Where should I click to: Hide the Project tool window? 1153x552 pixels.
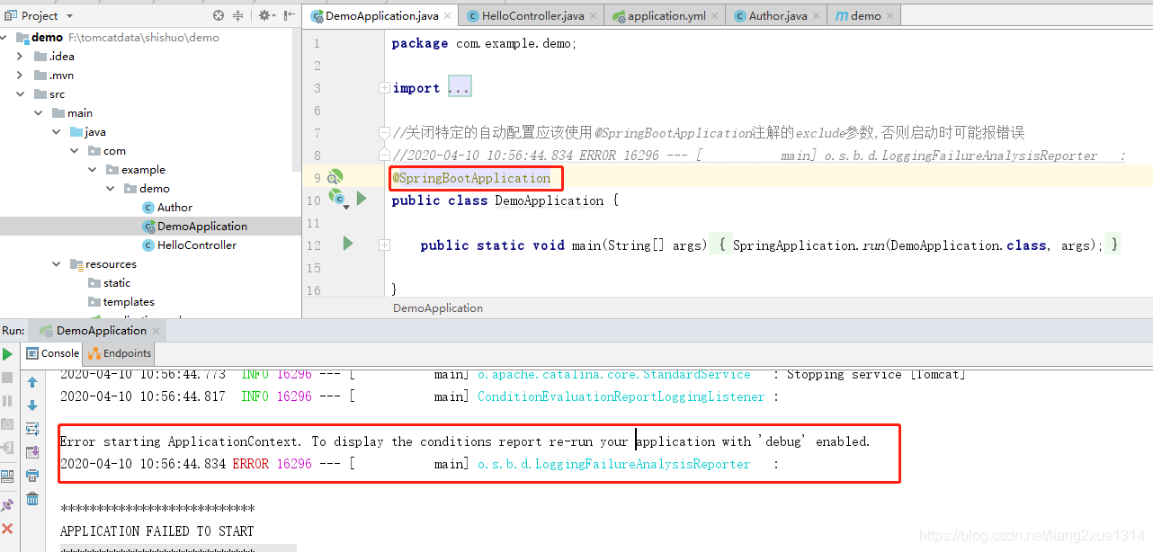(x=289, y=15)
